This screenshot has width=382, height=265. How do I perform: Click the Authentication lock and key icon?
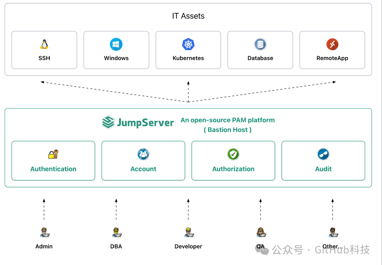(x=53, y=154)
